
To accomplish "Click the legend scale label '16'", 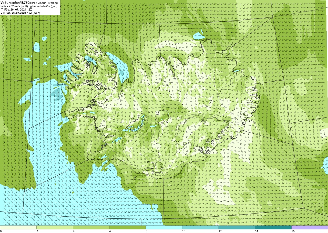I will [x=293, y=231].
